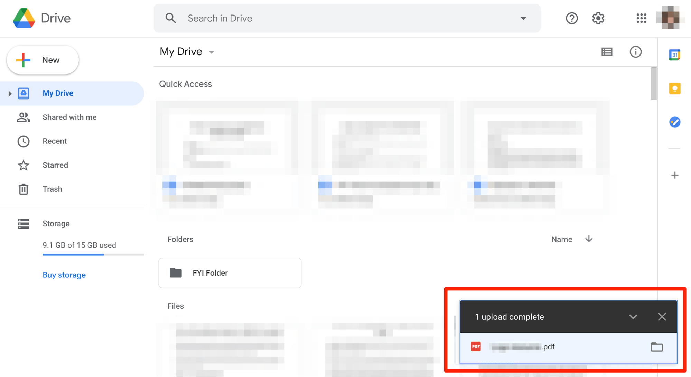Click the Google Calendar sidebar icon
Screen dimensions: 691x377
pyautogui.click(x=674, y=54)
